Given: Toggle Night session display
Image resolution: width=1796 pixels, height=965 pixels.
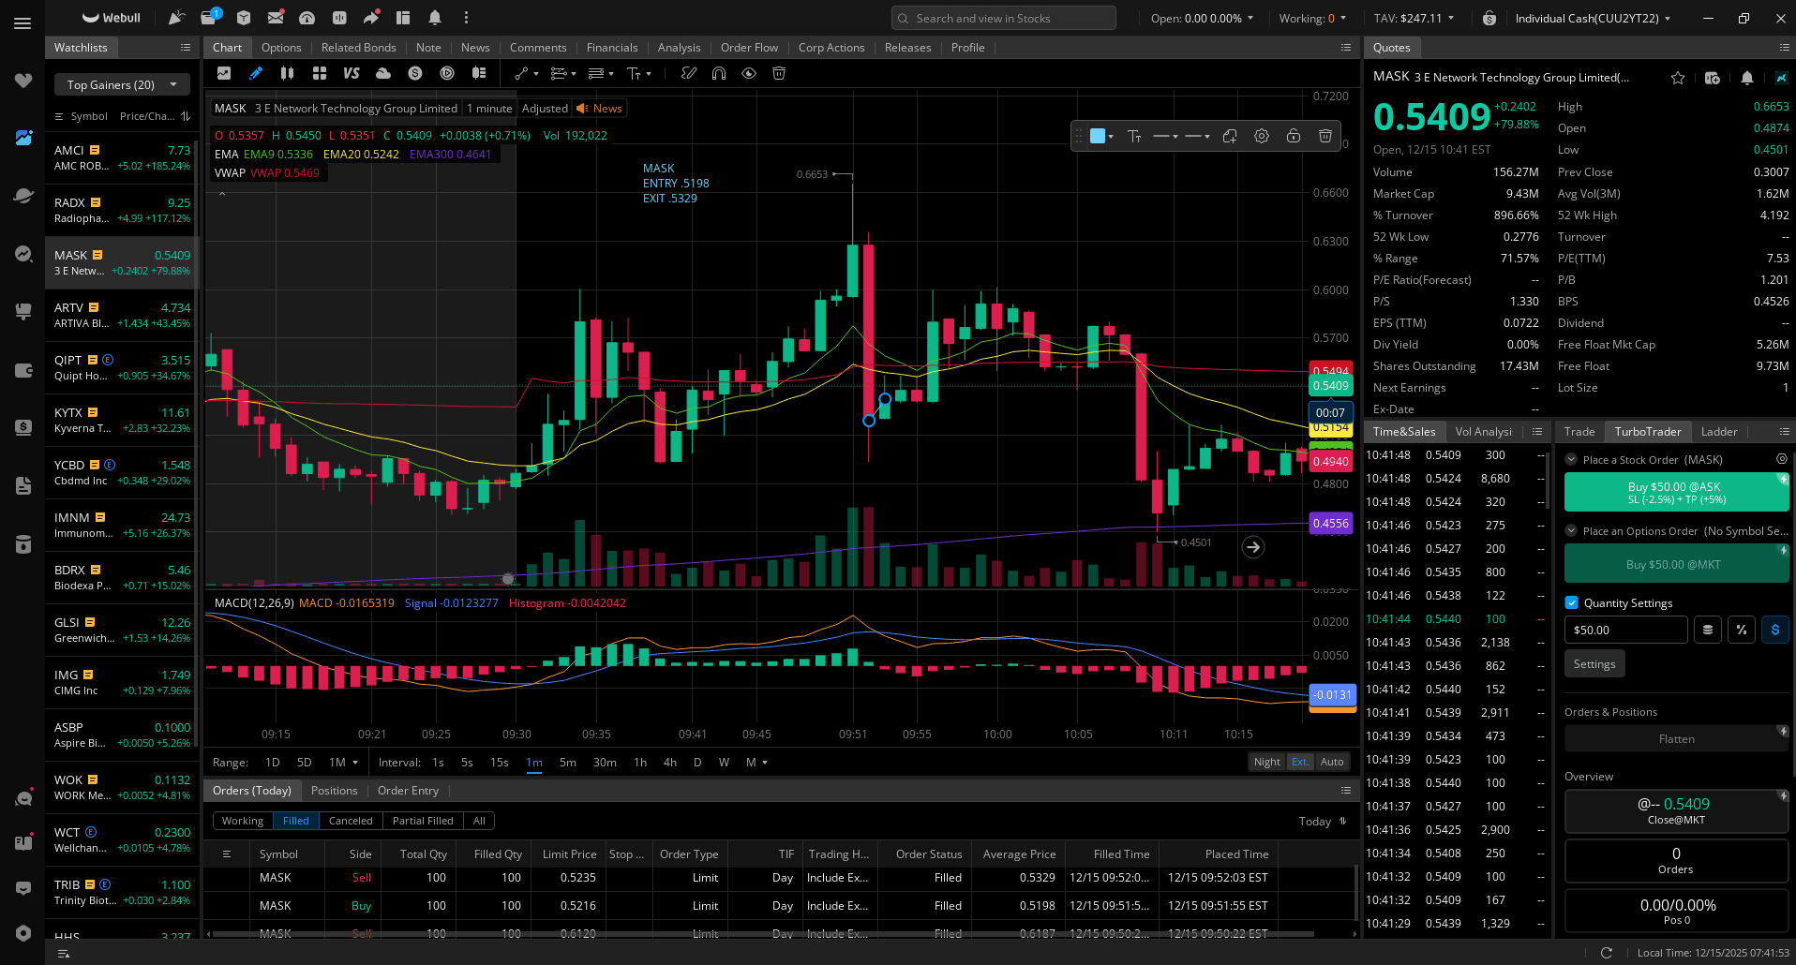Looking at the screenshot, I should (x=1267, y=762).
